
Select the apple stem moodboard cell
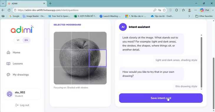pos(80,41)
